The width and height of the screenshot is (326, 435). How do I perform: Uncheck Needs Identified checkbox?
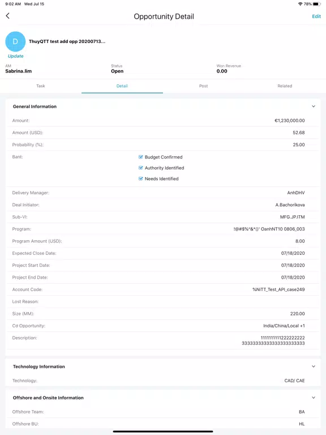click(x=140, y=178)
